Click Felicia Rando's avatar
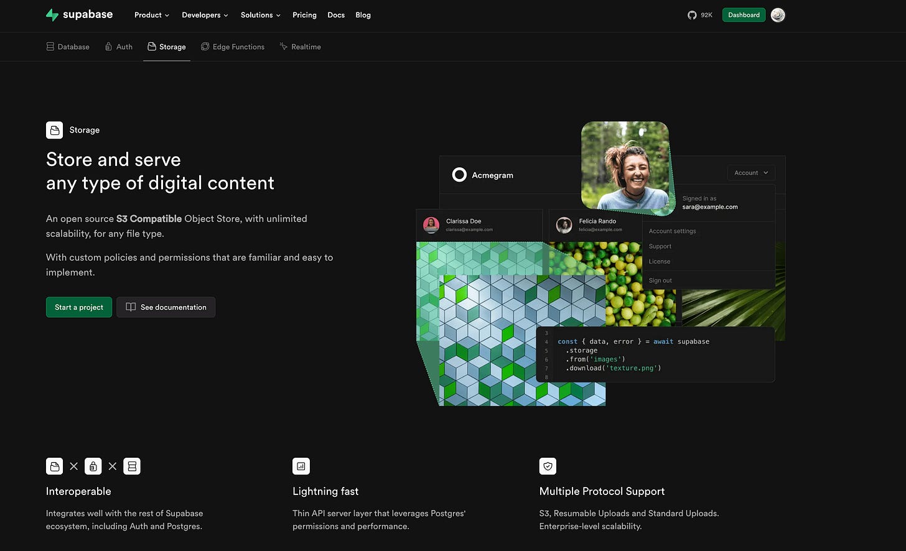This screenshot has height=551, width=906. click(564, 225)
